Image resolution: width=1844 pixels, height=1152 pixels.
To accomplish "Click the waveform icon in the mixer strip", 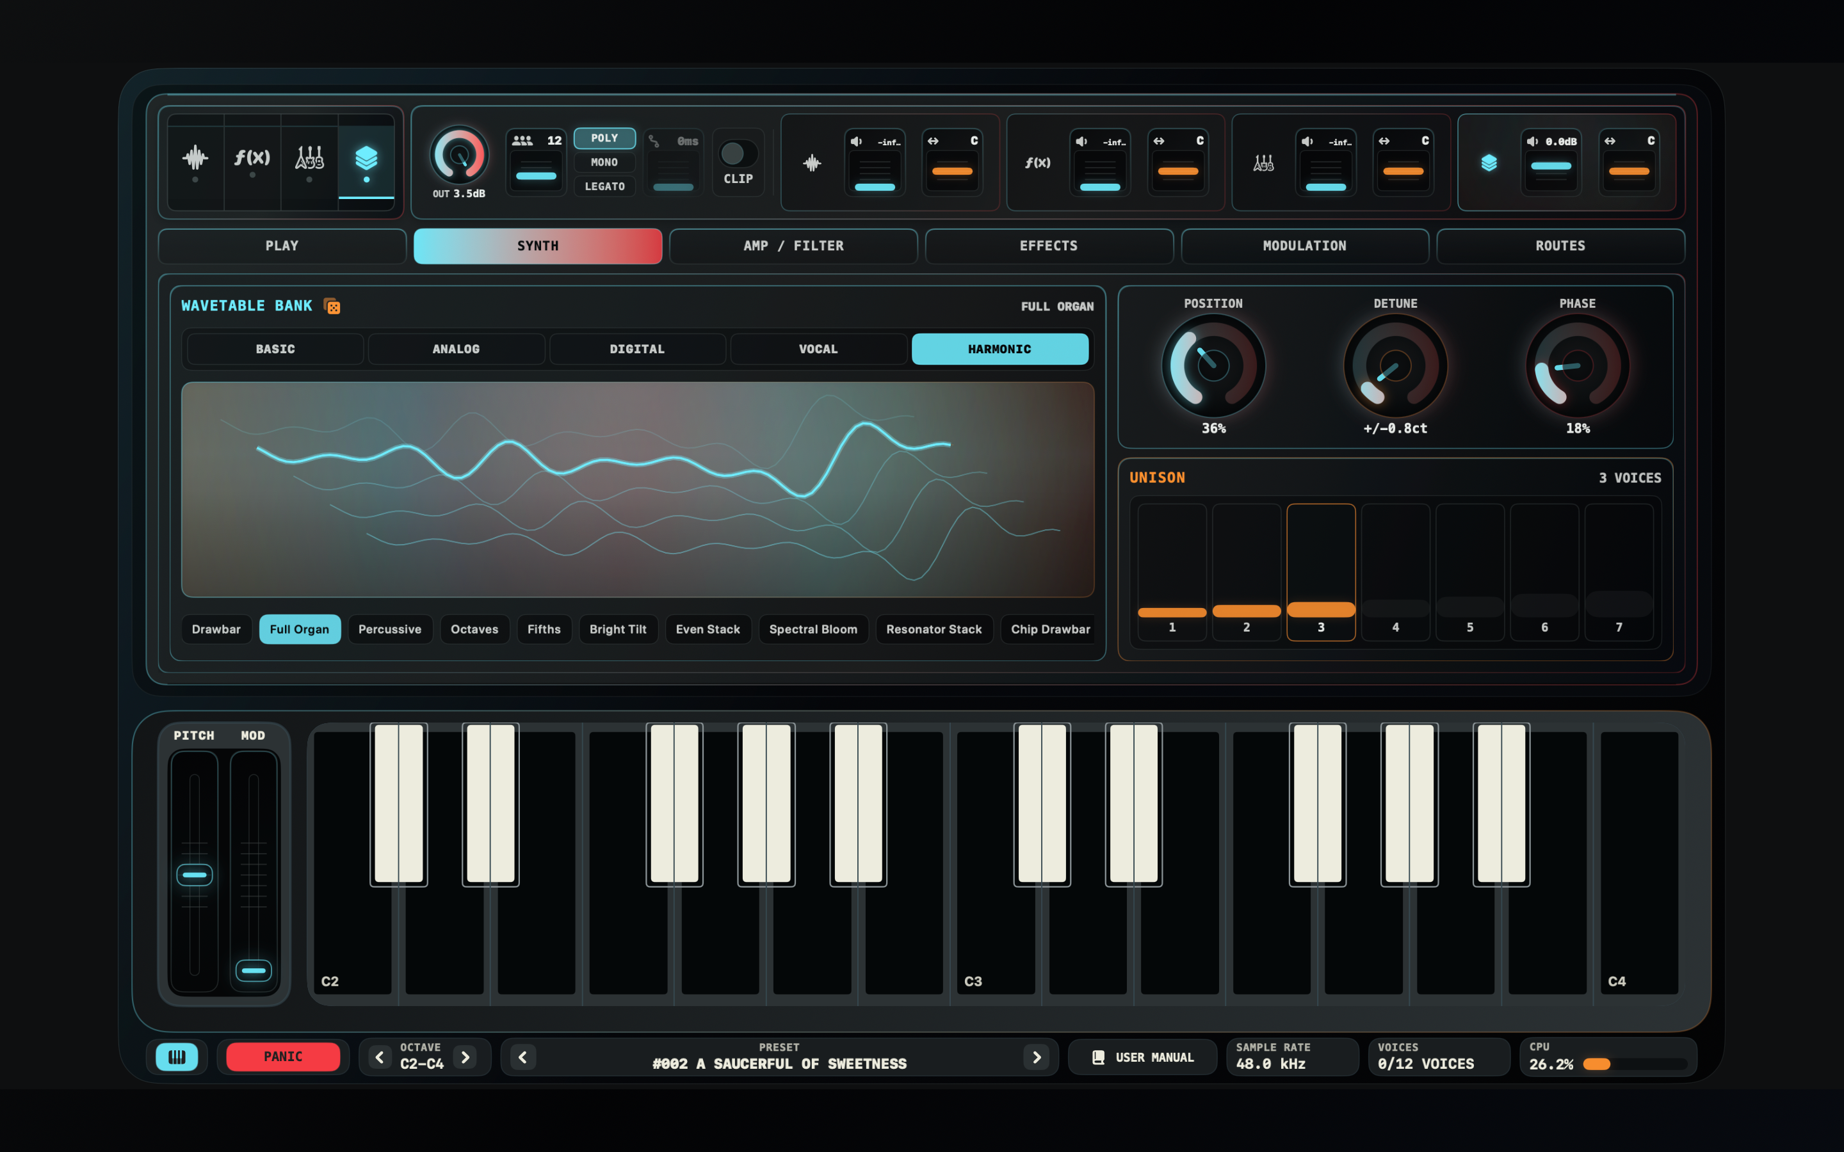I will pos(813,163).
